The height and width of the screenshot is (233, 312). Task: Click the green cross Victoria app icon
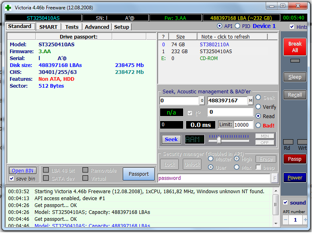pyautogui.click(x=8, y=8)
